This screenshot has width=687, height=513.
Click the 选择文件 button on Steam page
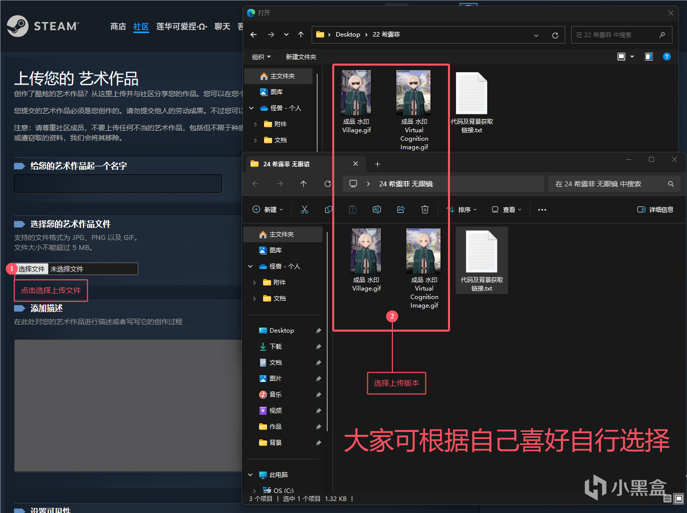click(32, 269)
